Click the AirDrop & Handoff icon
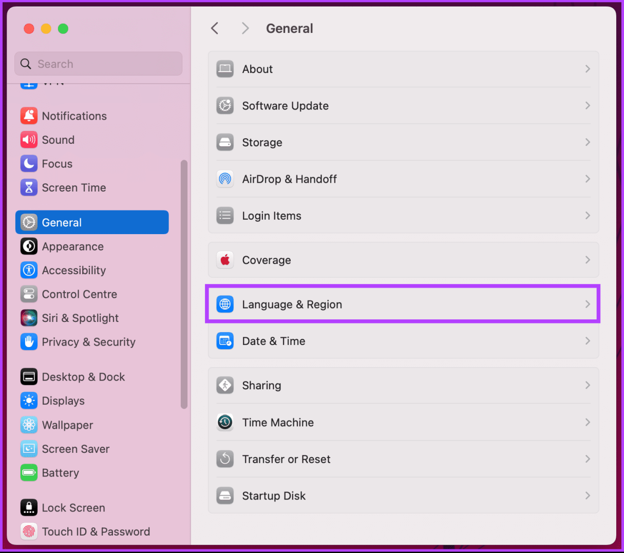624x553 pixels. pos(225,179)
